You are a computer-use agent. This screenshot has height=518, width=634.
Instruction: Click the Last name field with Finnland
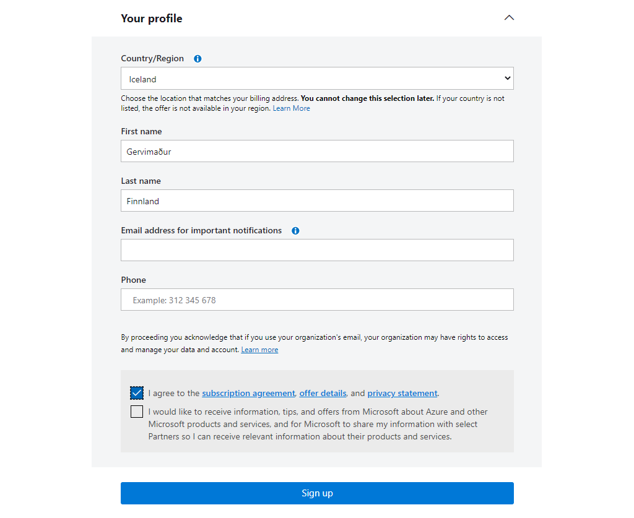click(317, 201)
